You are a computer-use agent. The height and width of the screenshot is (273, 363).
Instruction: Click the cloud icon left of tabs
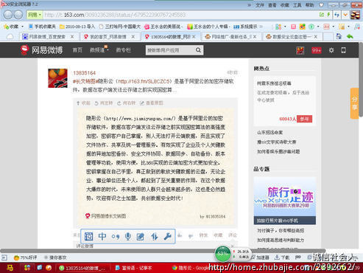point(10,37)
